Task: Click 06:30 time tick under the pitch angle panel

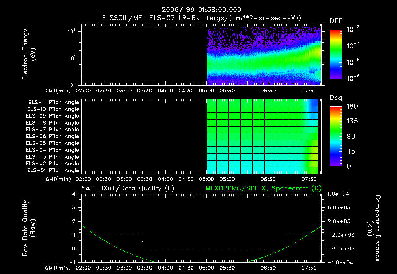Action: (x=268, y=179)
